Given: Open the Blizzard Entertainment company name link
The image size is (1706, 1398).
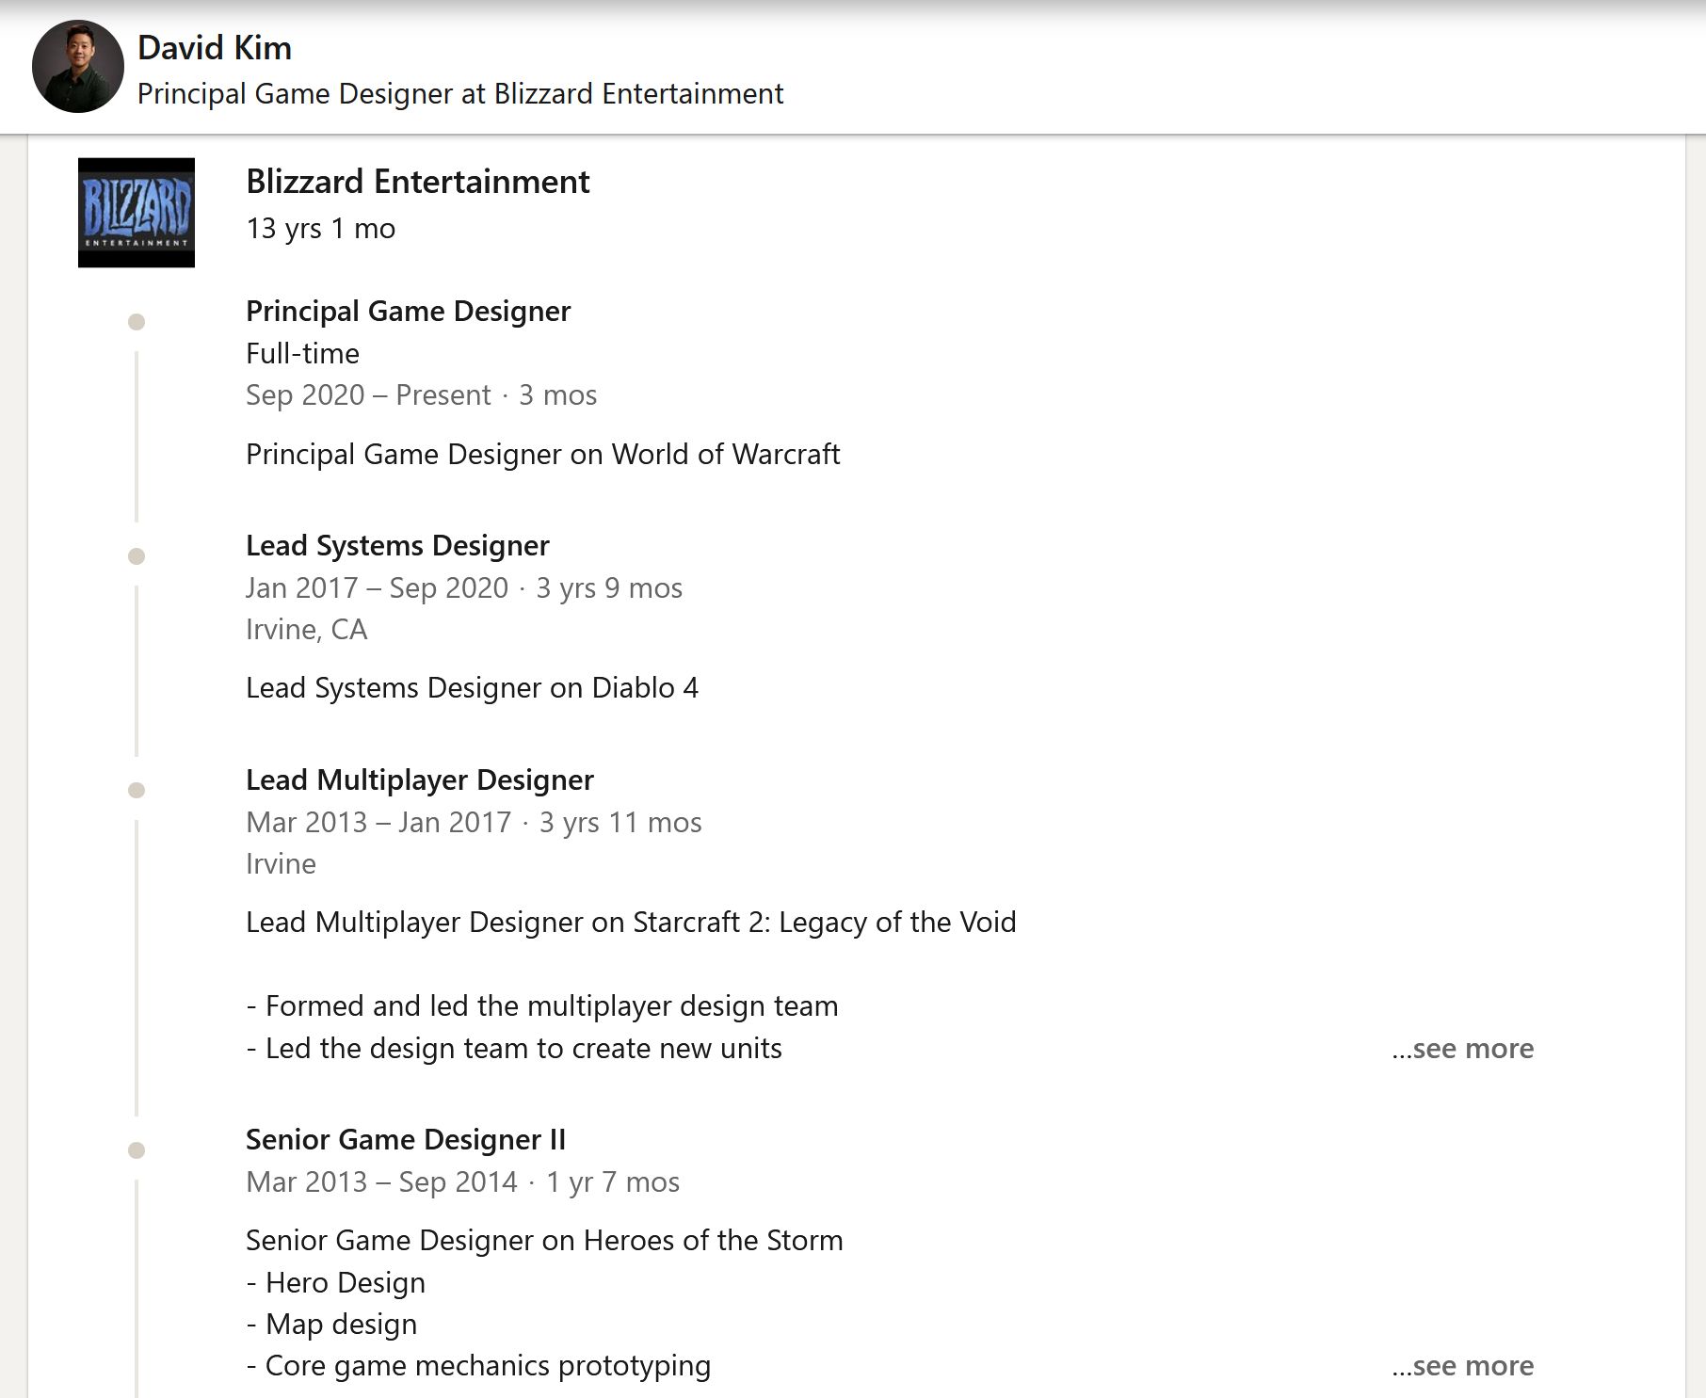Looking at the screenshot, I should tap(417, 182).
